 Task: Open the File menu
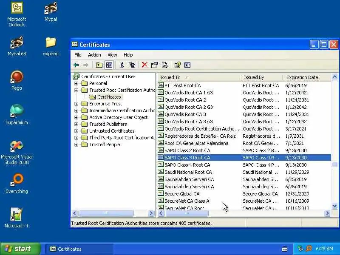78,55
